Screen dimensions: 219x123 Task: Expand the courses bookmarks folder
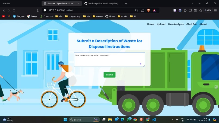[x=98, y=16]
